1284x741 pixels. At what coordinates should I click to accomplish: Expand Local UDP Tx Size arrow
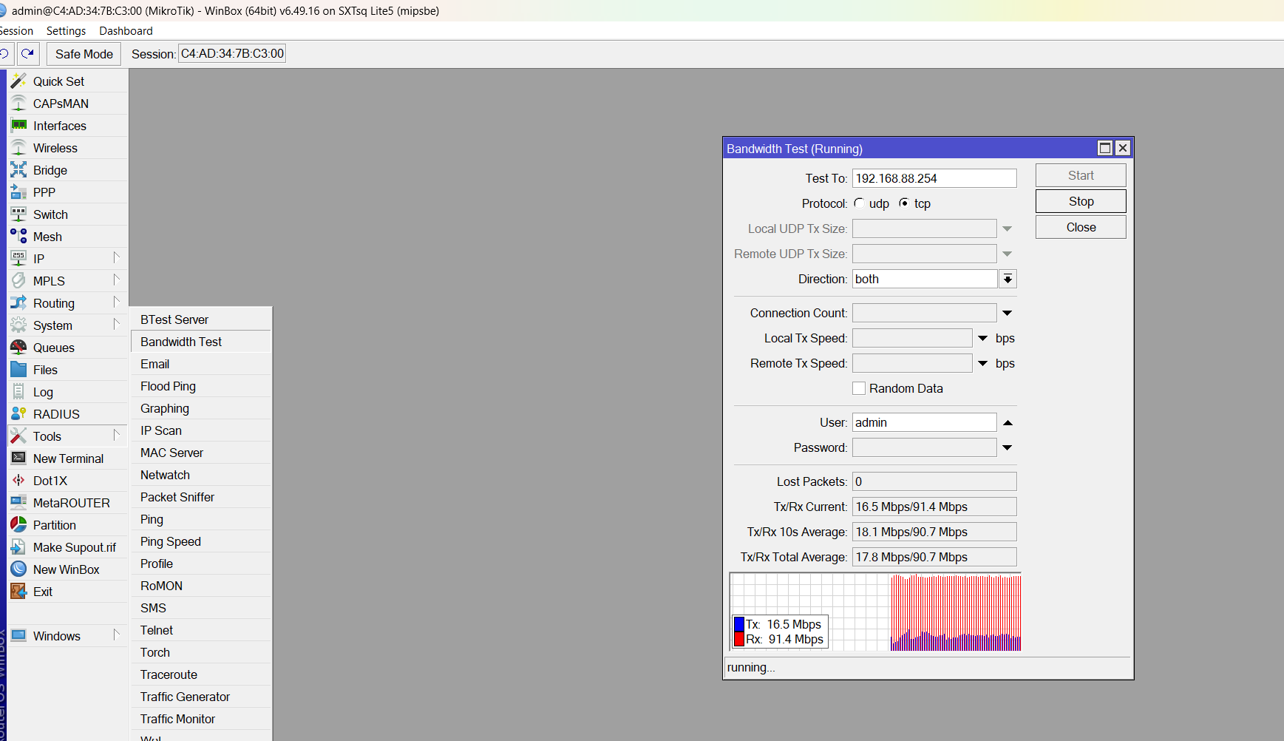point(1007,229)
